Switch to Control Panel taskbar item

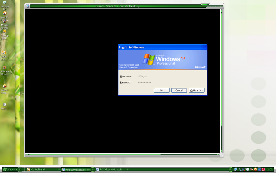[x=43, y=170]
